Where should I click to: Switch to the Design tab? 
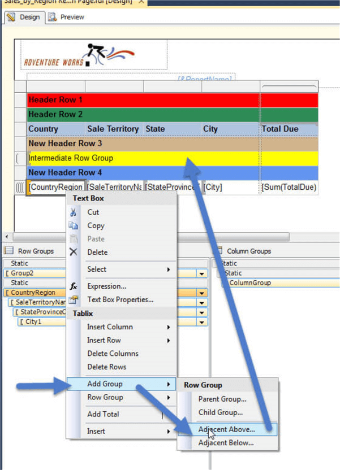click(x=24, y=17)
